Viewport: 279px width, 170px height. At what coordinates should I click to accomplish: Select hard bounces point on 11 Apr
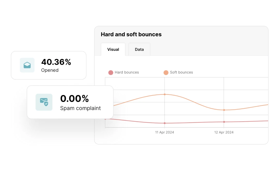coord(165,123)
